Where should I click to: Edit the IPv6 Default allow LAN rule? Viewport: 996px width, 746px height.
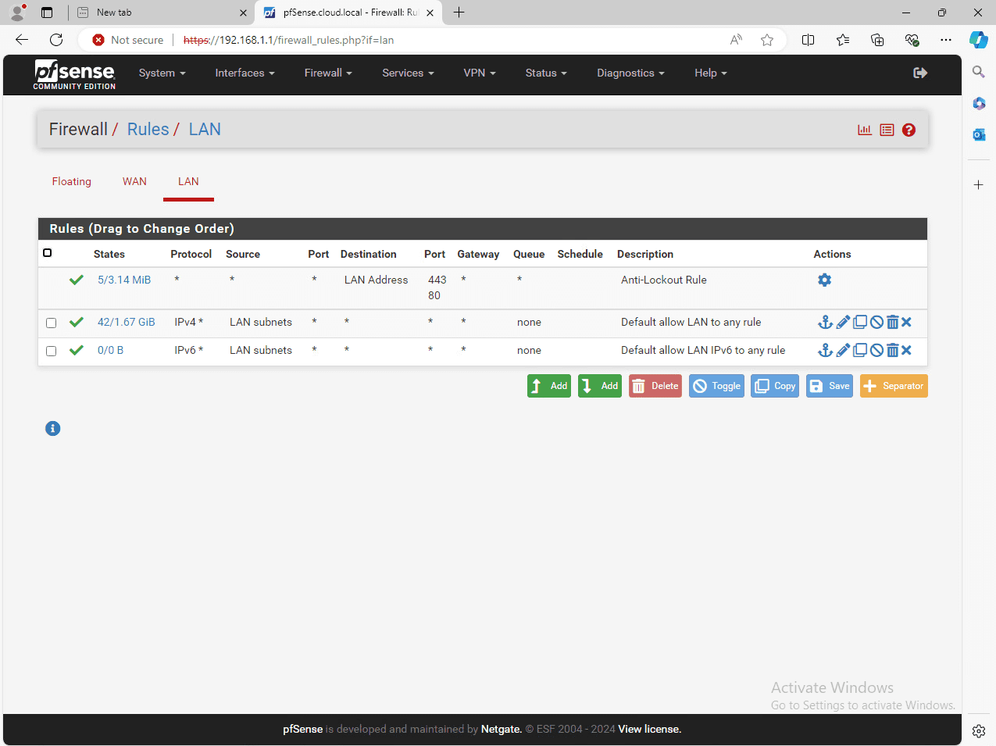click(843, 350)
